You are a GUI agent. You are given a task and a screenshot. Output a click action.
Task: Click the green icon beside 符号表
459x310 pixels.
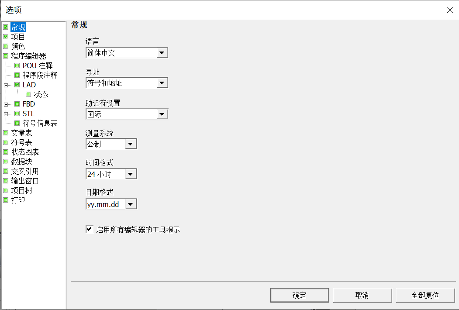pos(6,142)
